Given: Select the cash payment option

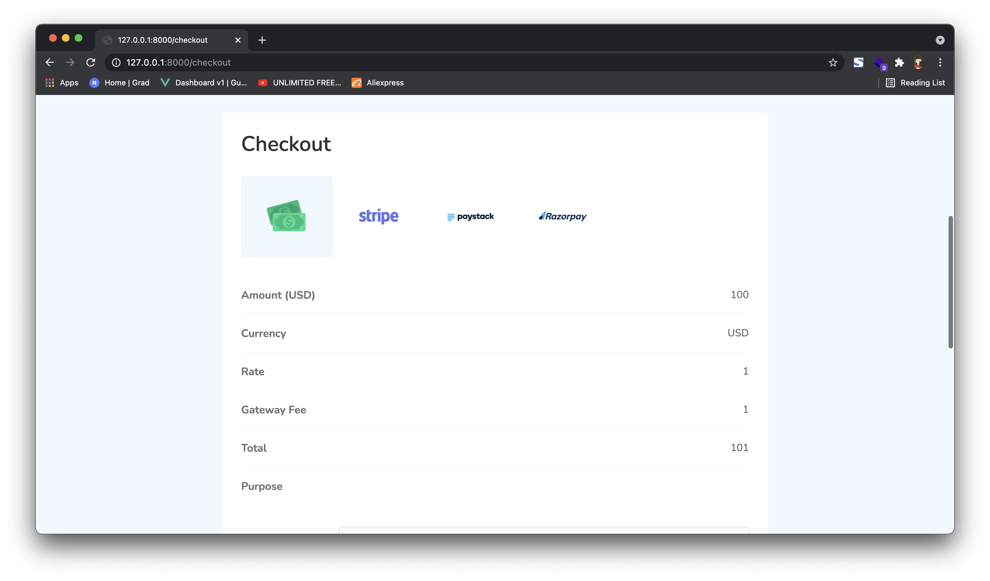Looking at the screenshot, I should coord(287,216).
